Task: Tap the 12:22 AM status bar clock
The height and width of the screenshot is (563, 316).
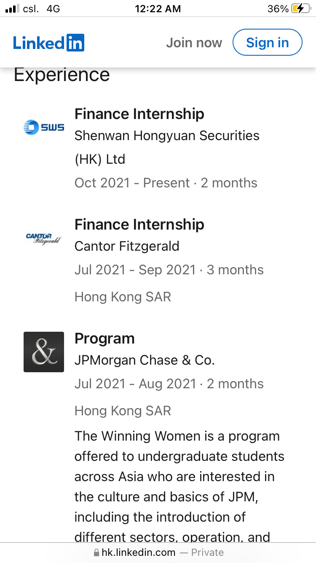Action: (x=158, y=8)
